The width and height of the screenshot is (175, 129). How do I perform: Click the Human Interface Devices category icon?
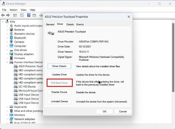pyautogui.click(x=11, y=62)
